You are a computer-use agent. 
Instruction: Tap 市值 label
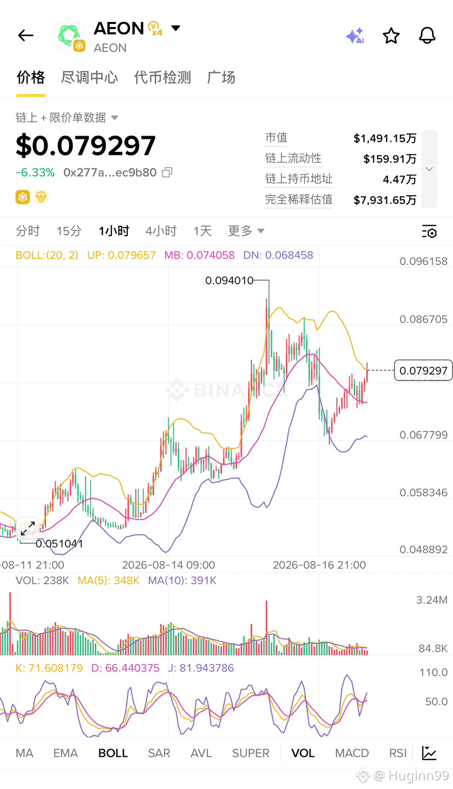[276, 138]
